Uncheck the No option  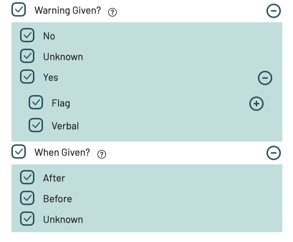pos(27,35)
